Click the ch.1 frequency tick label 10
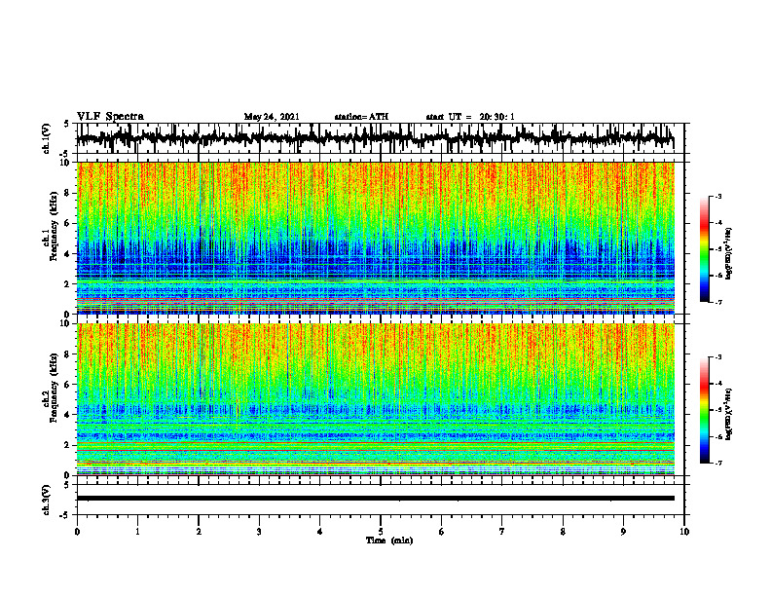The height and width of the screenshot is (596, 771). [x=65, y=163]
